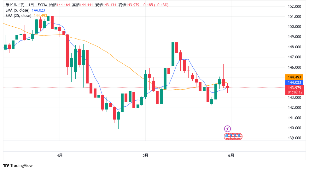The width and height of the screenshot is (309, 171).
Task: Open the TradingView brand link text
Action: click(x=21, y=166)
